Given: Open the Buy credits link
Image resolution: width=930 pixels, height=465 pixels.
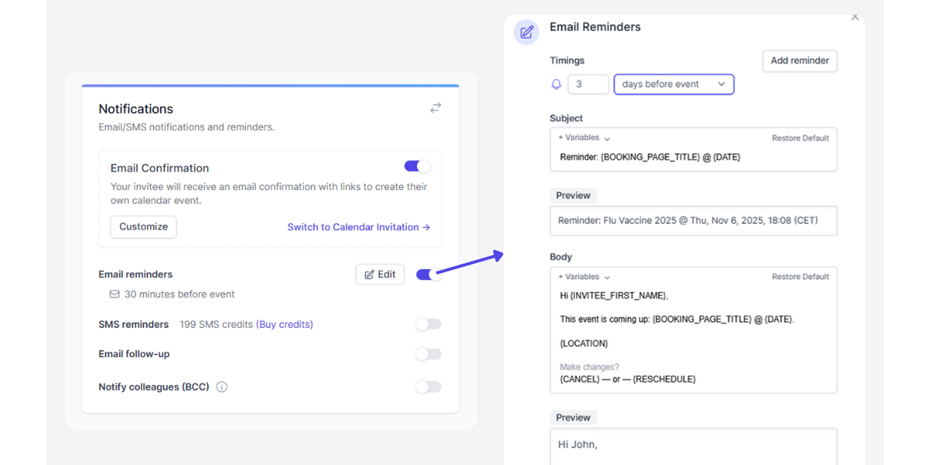Looking at the screenshot, I should coord(284,324).
